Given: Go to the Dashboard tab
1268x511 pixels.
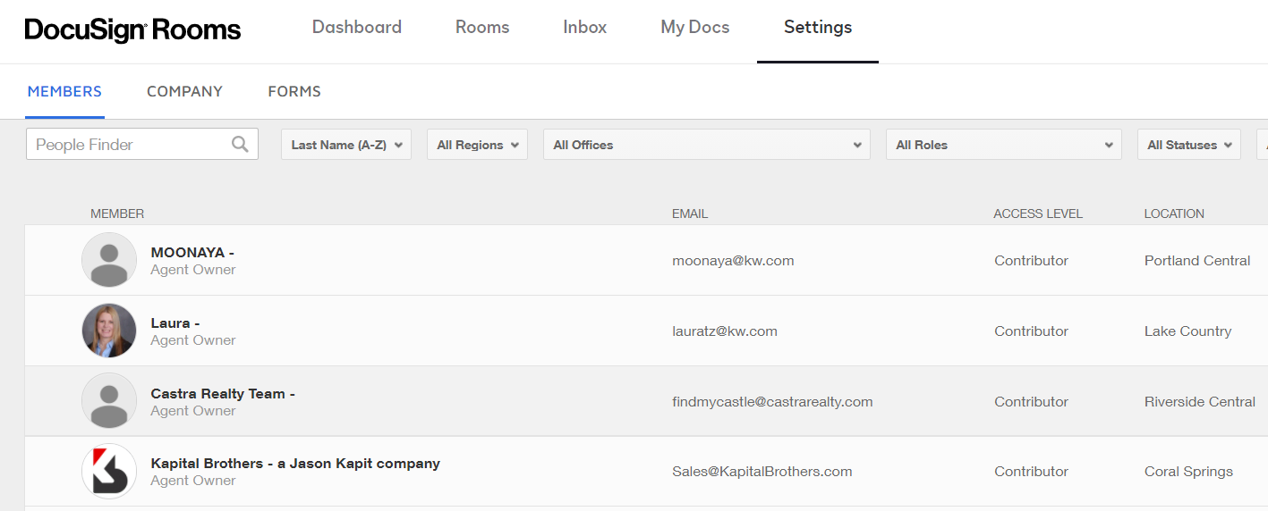Looking at the screenshot, I should point(357,28).
